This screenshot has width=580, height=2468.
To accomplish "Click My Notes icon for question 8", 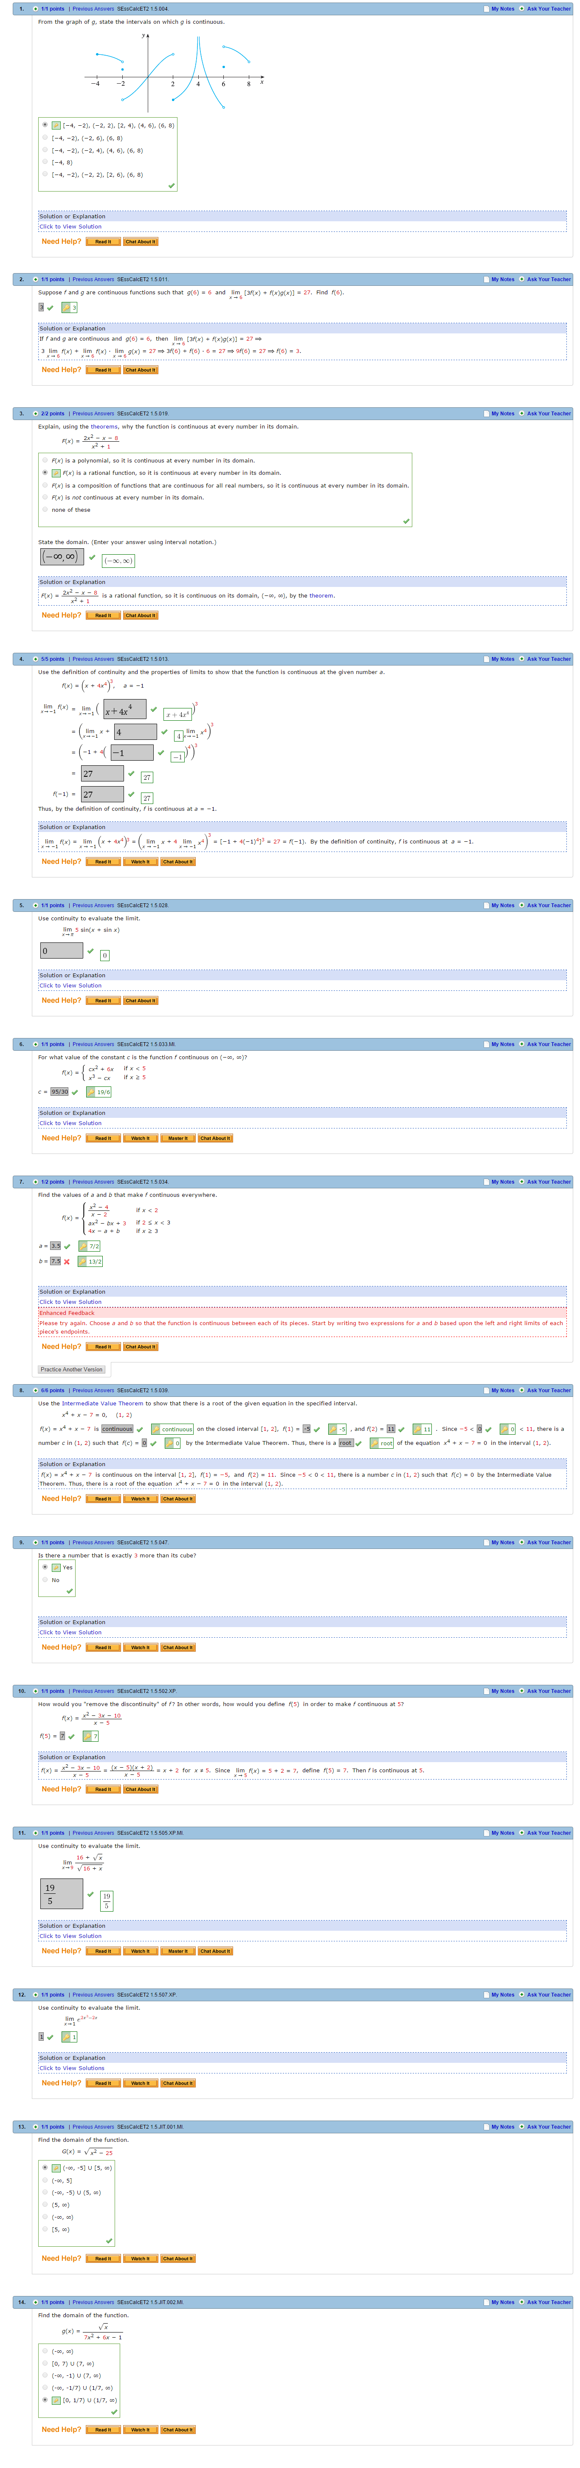I will click(x=486, y=1390).
